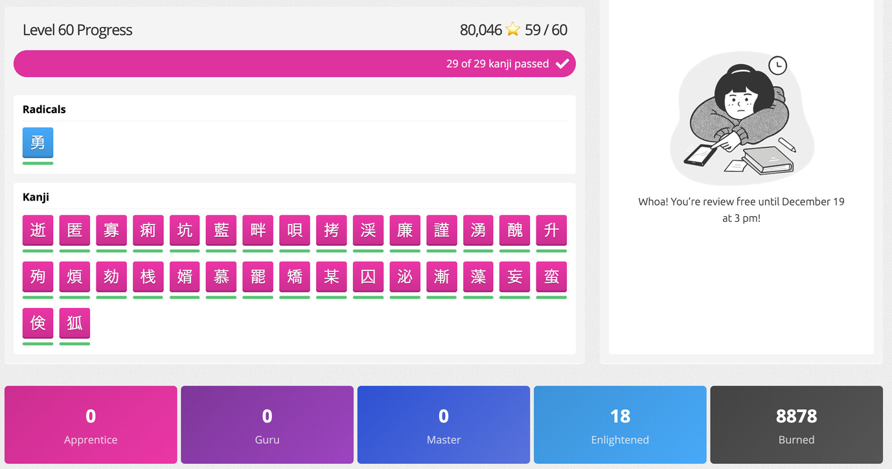
Task: Click the checkmark on the progress bar
Action: point(562,63)
